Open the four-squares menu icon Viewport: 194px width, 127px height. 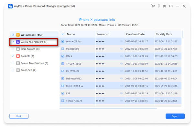click(x=165, y=6)
